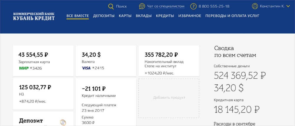Click the coin icon on Депозит card

click(x=63, y=122)
